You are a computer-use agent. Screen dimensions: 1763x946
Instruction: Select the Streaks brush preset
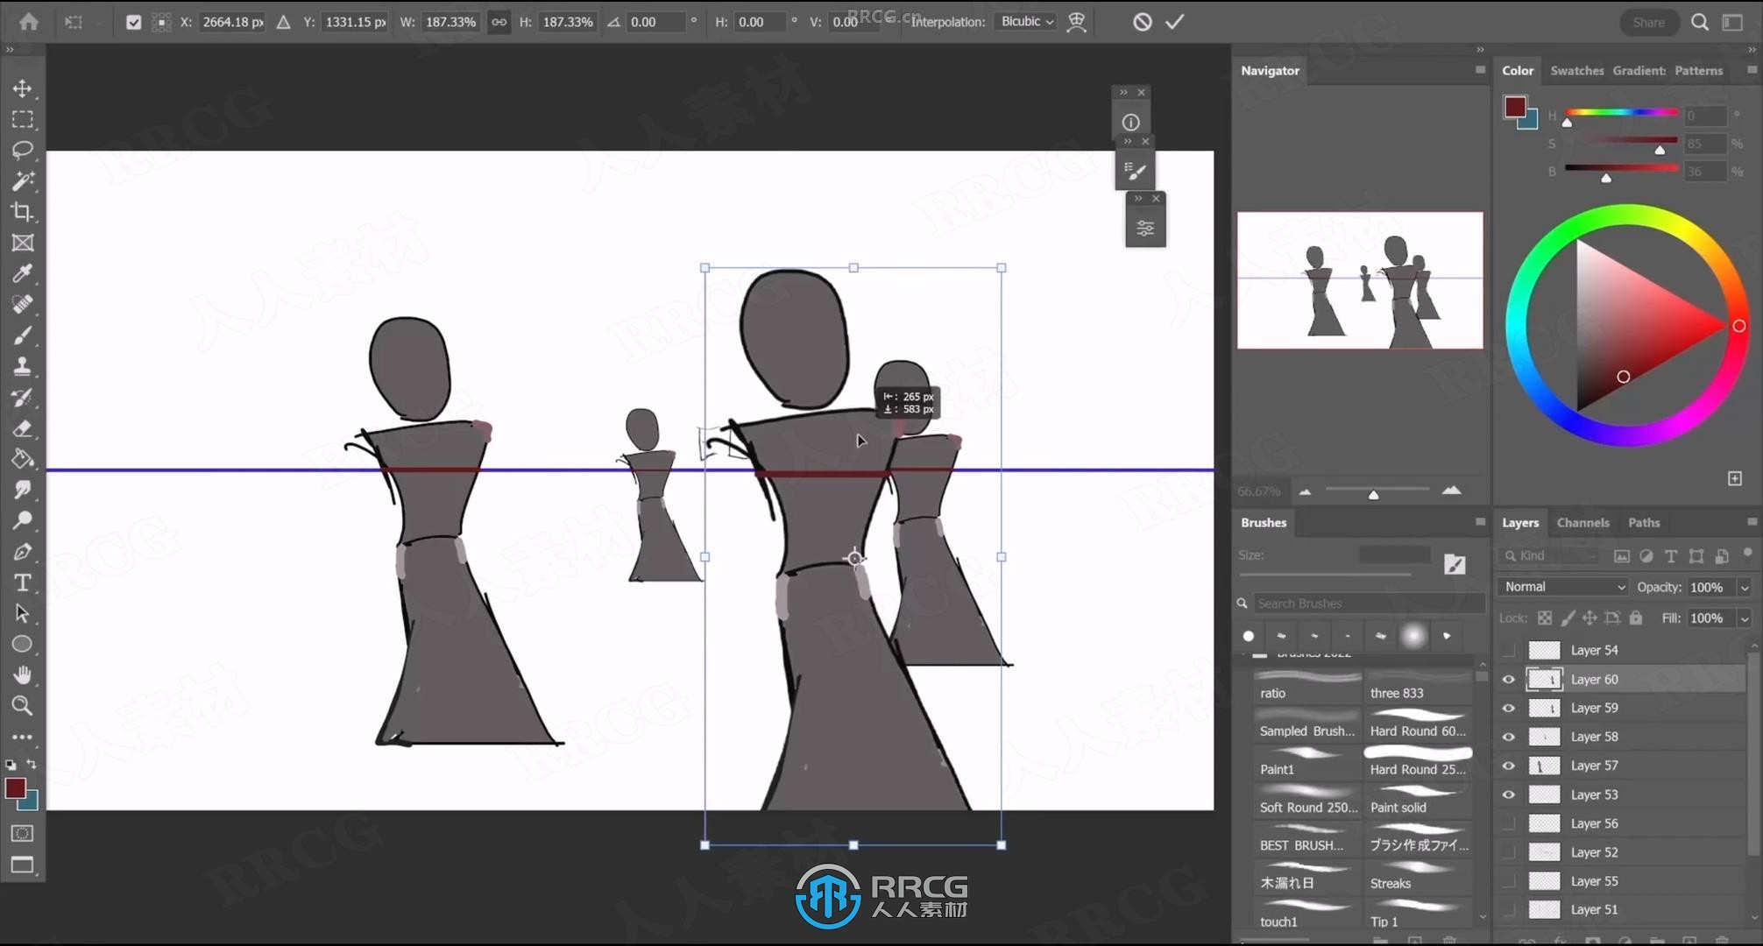(x=1418, y=876)
